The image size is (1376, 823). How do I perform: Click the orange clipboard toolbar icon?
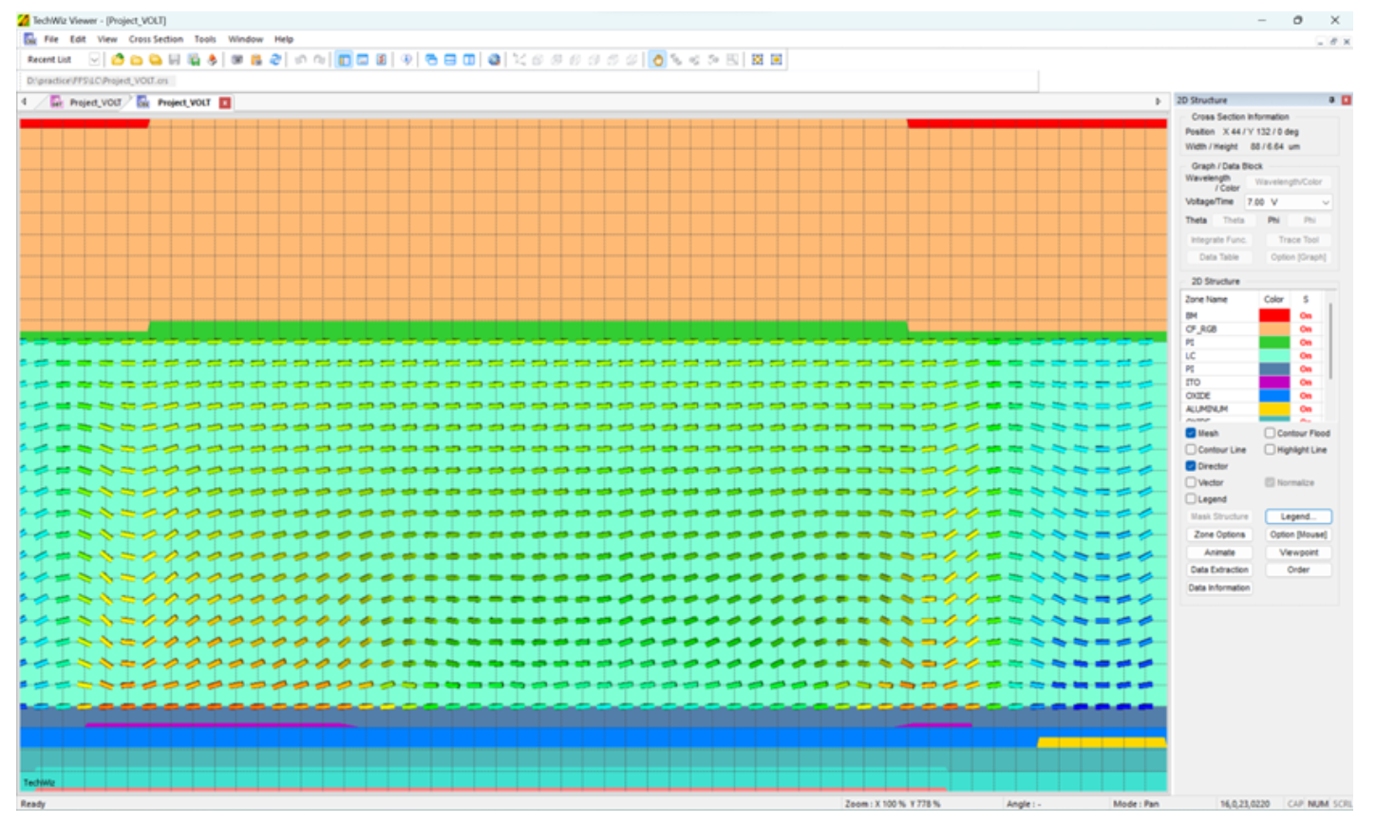pyautogui.click(x=255, y=60)
